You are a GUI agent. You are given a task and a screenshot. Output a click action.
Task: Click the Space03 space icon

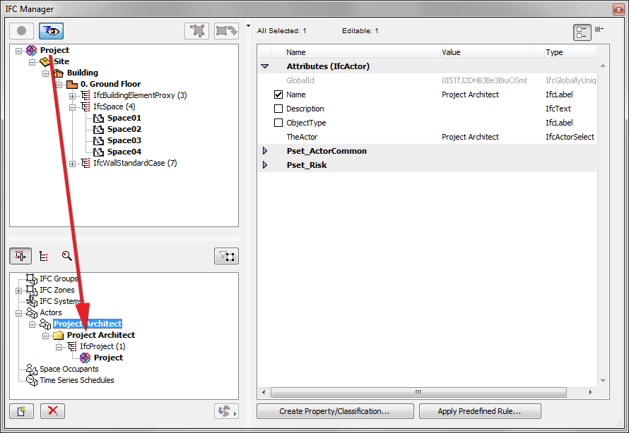(x=99, y=140)
